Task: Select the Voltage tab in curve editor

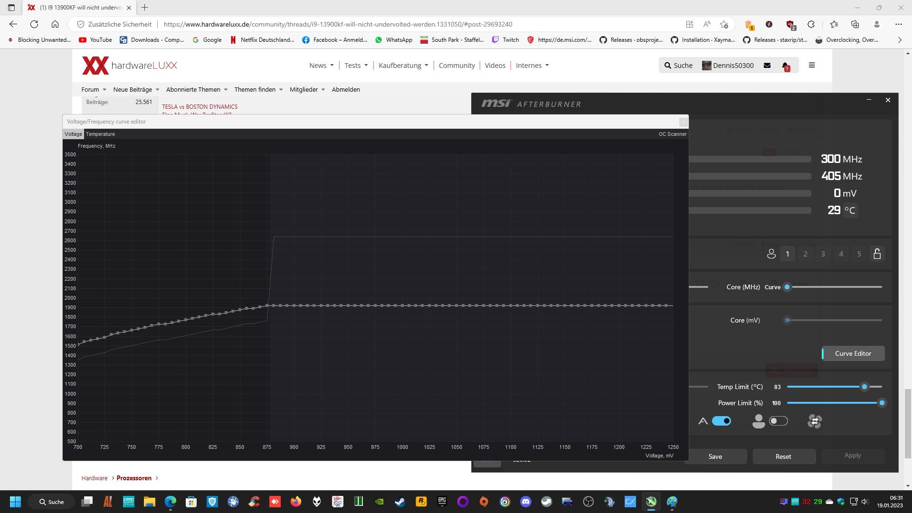Action: click(x=73, y=134)
